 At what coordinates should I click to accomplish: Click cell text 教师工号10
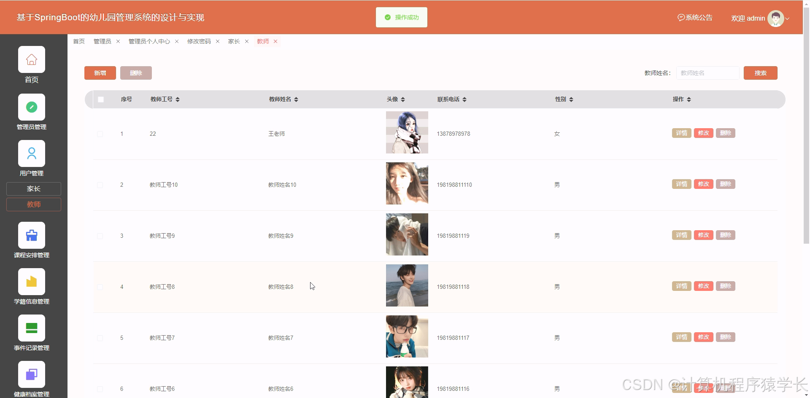[x=164, y=185]
